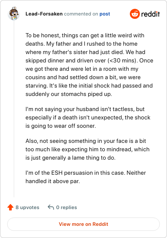Collapse the comment via vertical thread line
Viewport: 167px width, 238px height.
pyautogui.click(x=14, y=109)
